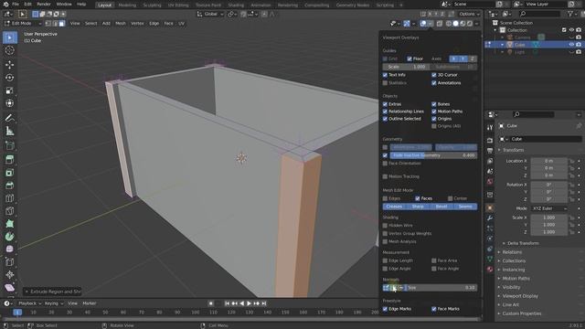Select the Edge Slide tool

(x=10, y=261)
